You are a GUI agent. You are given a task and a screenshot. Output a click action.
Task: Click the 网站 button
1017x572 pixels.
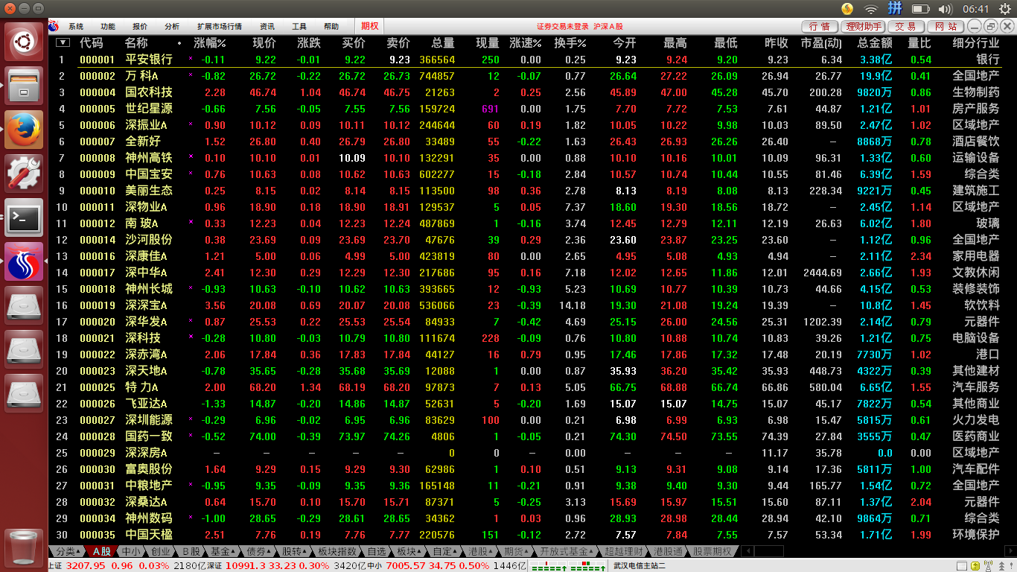tap(947, 27)
